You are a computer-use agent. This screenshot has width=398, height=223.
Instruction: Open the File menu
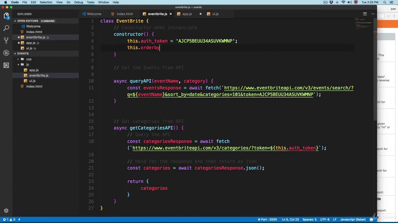point(25,2)
